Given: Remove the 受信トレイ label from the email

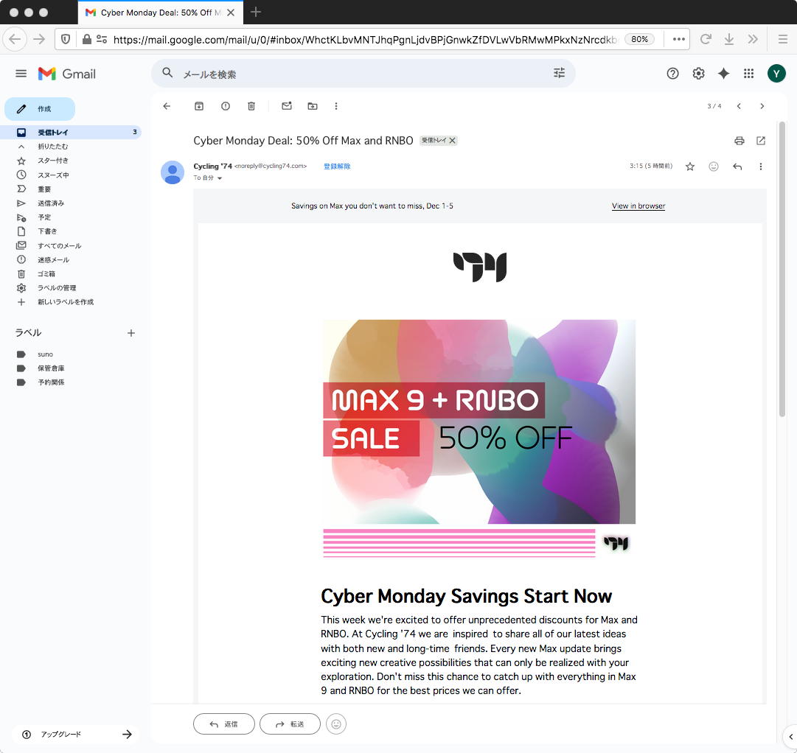Looking at the screenshot, I should (x=453, y=141).
